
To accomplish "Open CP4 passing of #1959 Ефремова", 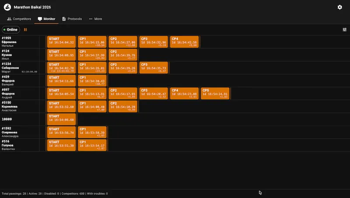I will click(184, 42).
